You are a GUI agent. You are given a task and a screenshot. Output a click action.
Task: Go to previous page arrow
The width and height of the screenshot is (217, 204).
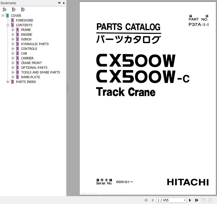(x=152, y=200)
